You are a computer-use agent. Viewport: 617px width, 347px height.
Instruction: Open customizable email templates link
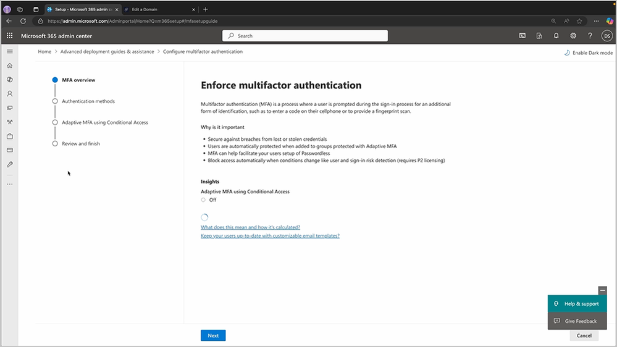pyautogui.click(x=270, y=236)
